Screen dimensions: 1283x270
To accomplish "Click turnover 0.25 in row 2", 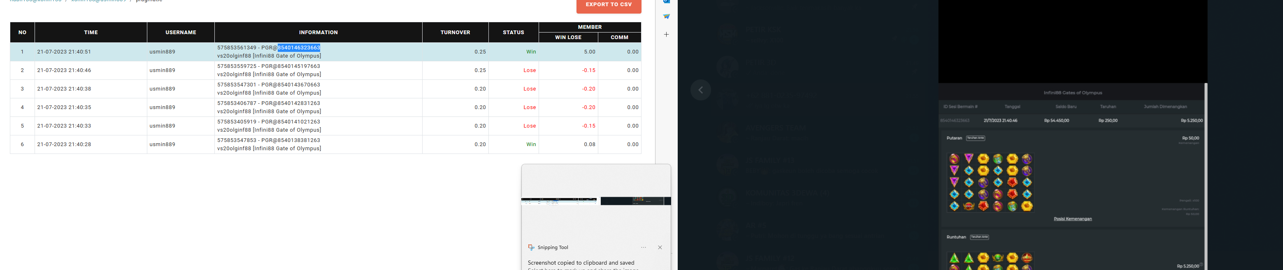I will (480, 70).
